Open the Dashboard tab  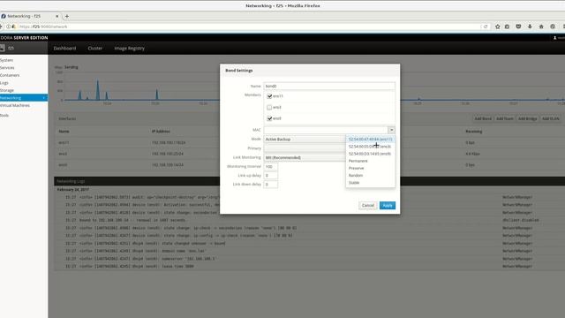click(x=64, y=48)
